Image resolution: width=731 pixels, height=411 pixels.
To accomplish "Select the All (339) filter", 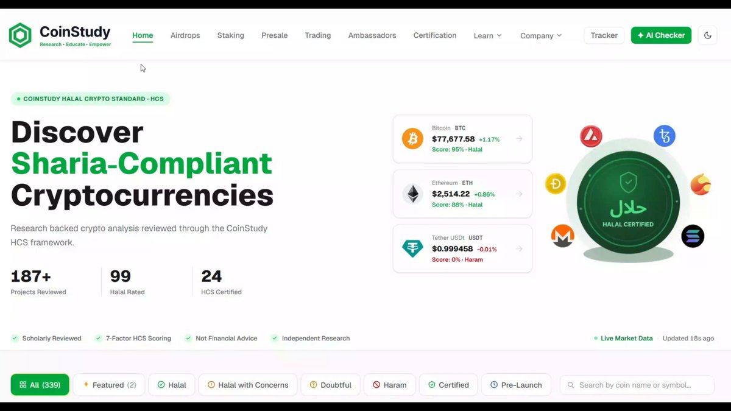I will point(40,385).
